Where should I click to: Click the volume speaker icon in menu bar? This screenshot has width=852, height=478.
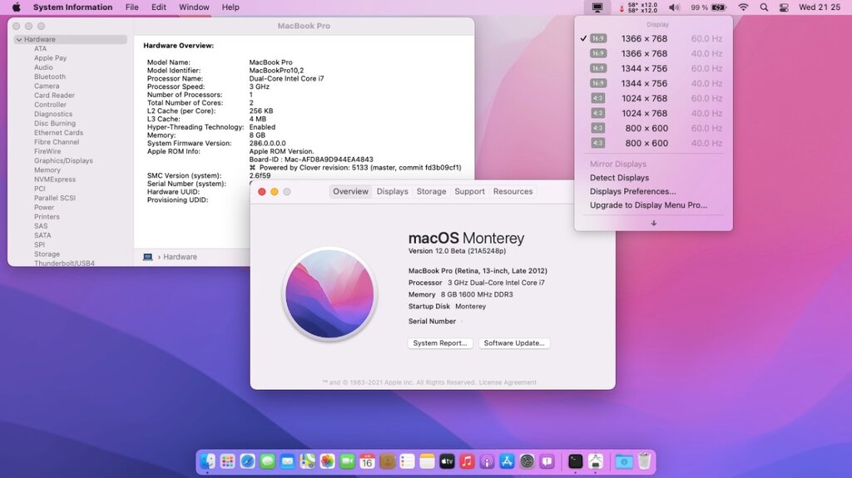click(x=674, y=7)
